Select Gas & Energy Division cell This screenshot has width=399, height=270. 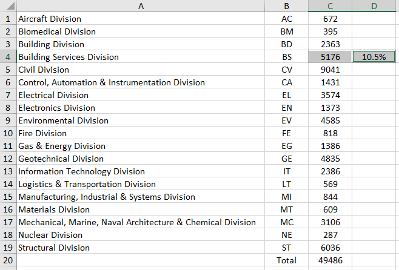pyautogui.click(x=141, y=146)
